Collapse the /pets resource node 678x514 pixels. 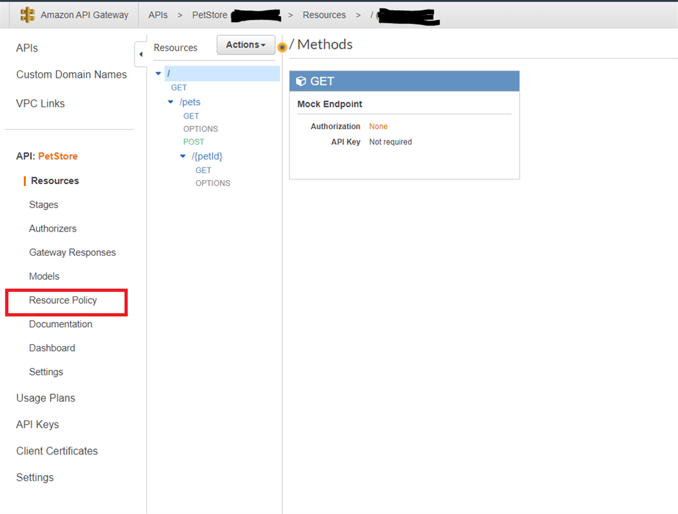[x=171, y=102]
